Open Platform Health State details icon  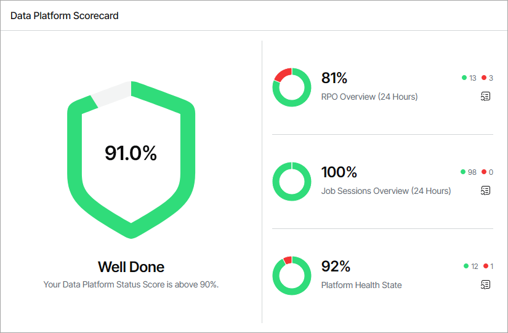click(486, 284)
